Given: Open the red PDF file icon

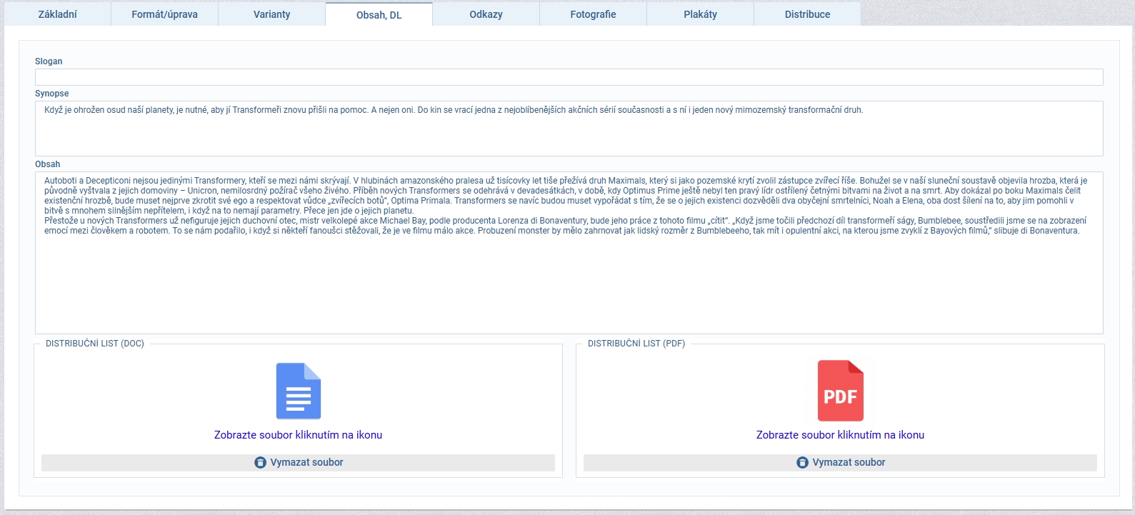Looking at the screenshot, I should 840,391.
